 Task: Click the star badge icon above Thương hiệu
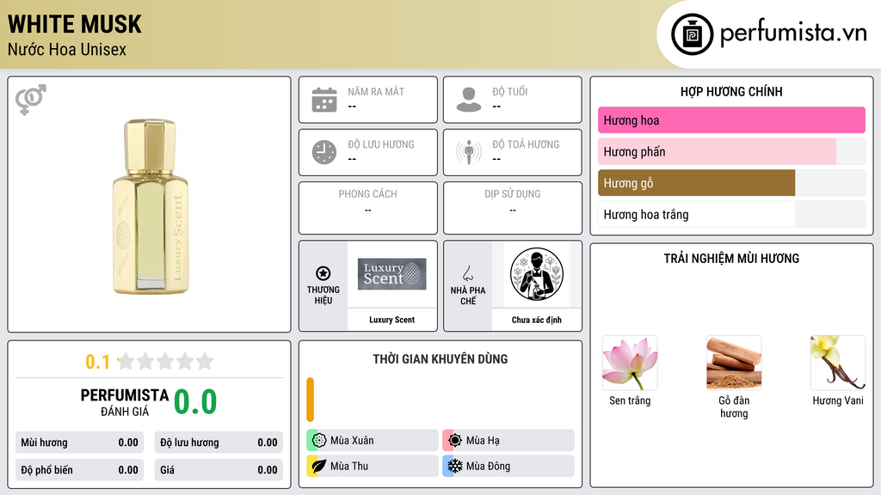point(323,273)
